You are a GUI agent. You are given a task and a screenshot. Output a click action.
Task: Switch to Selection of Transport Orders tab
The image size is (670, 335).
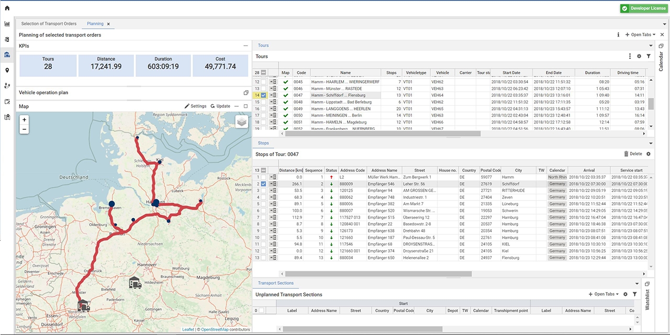click(49, 24)
